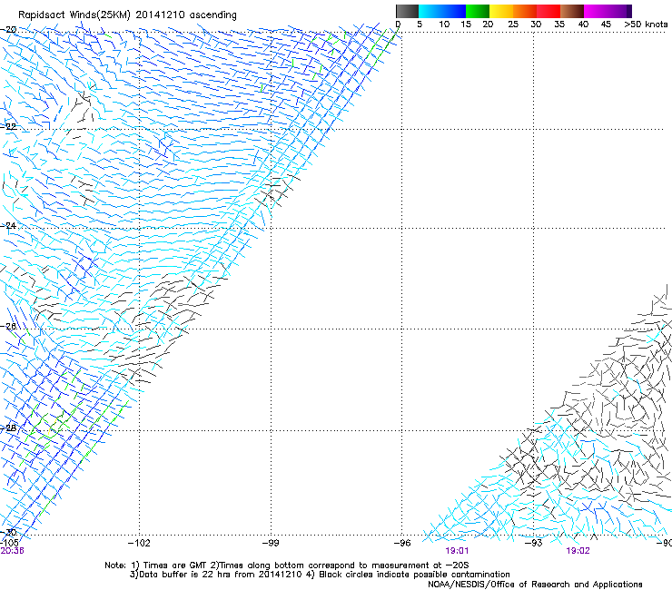Click the red 30-35 knots legend color
The image size is (672, 590).
coord(548,11)
